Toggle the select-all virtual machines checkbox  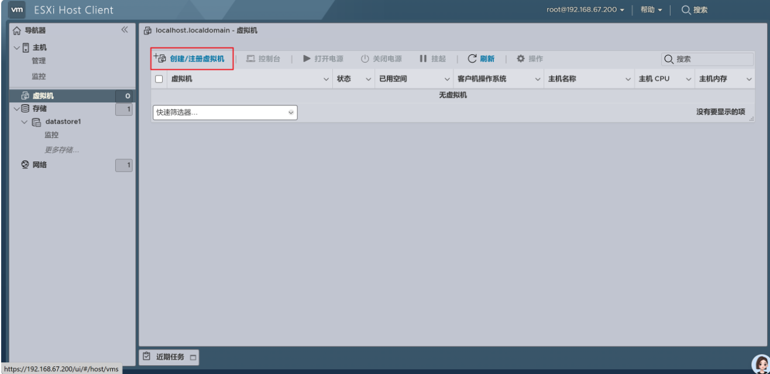tap(159, 79)
